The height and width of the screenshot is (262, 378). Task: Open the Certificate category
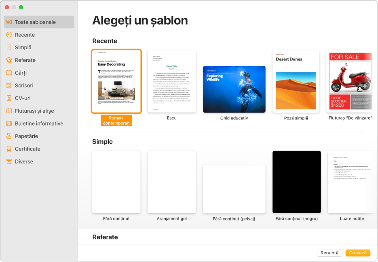click(39, 149)
